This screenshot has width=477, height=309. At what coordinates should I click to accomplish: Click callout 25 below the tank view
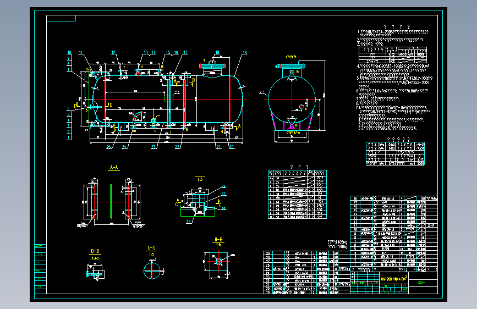point(108,147)
